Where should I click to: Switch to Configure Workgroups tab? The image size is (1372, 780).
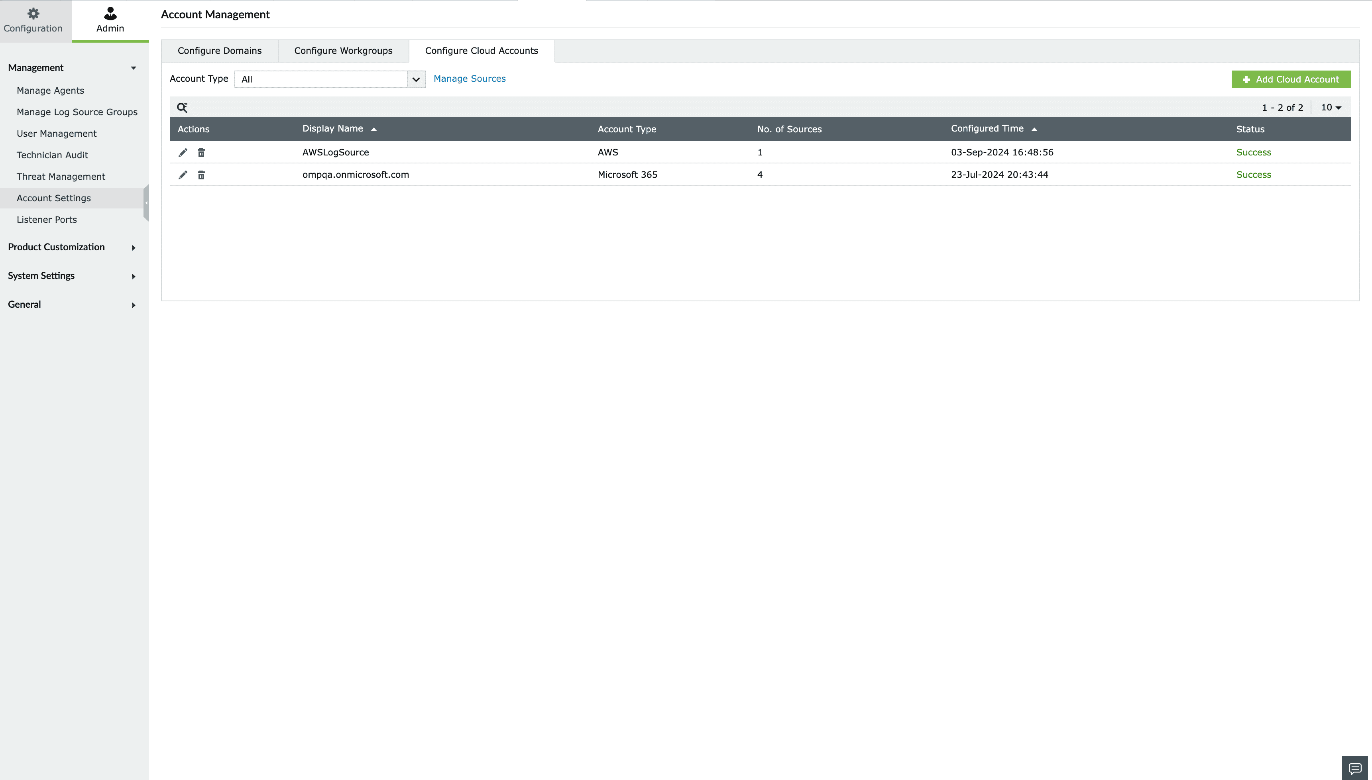click(x=343, y=51)
